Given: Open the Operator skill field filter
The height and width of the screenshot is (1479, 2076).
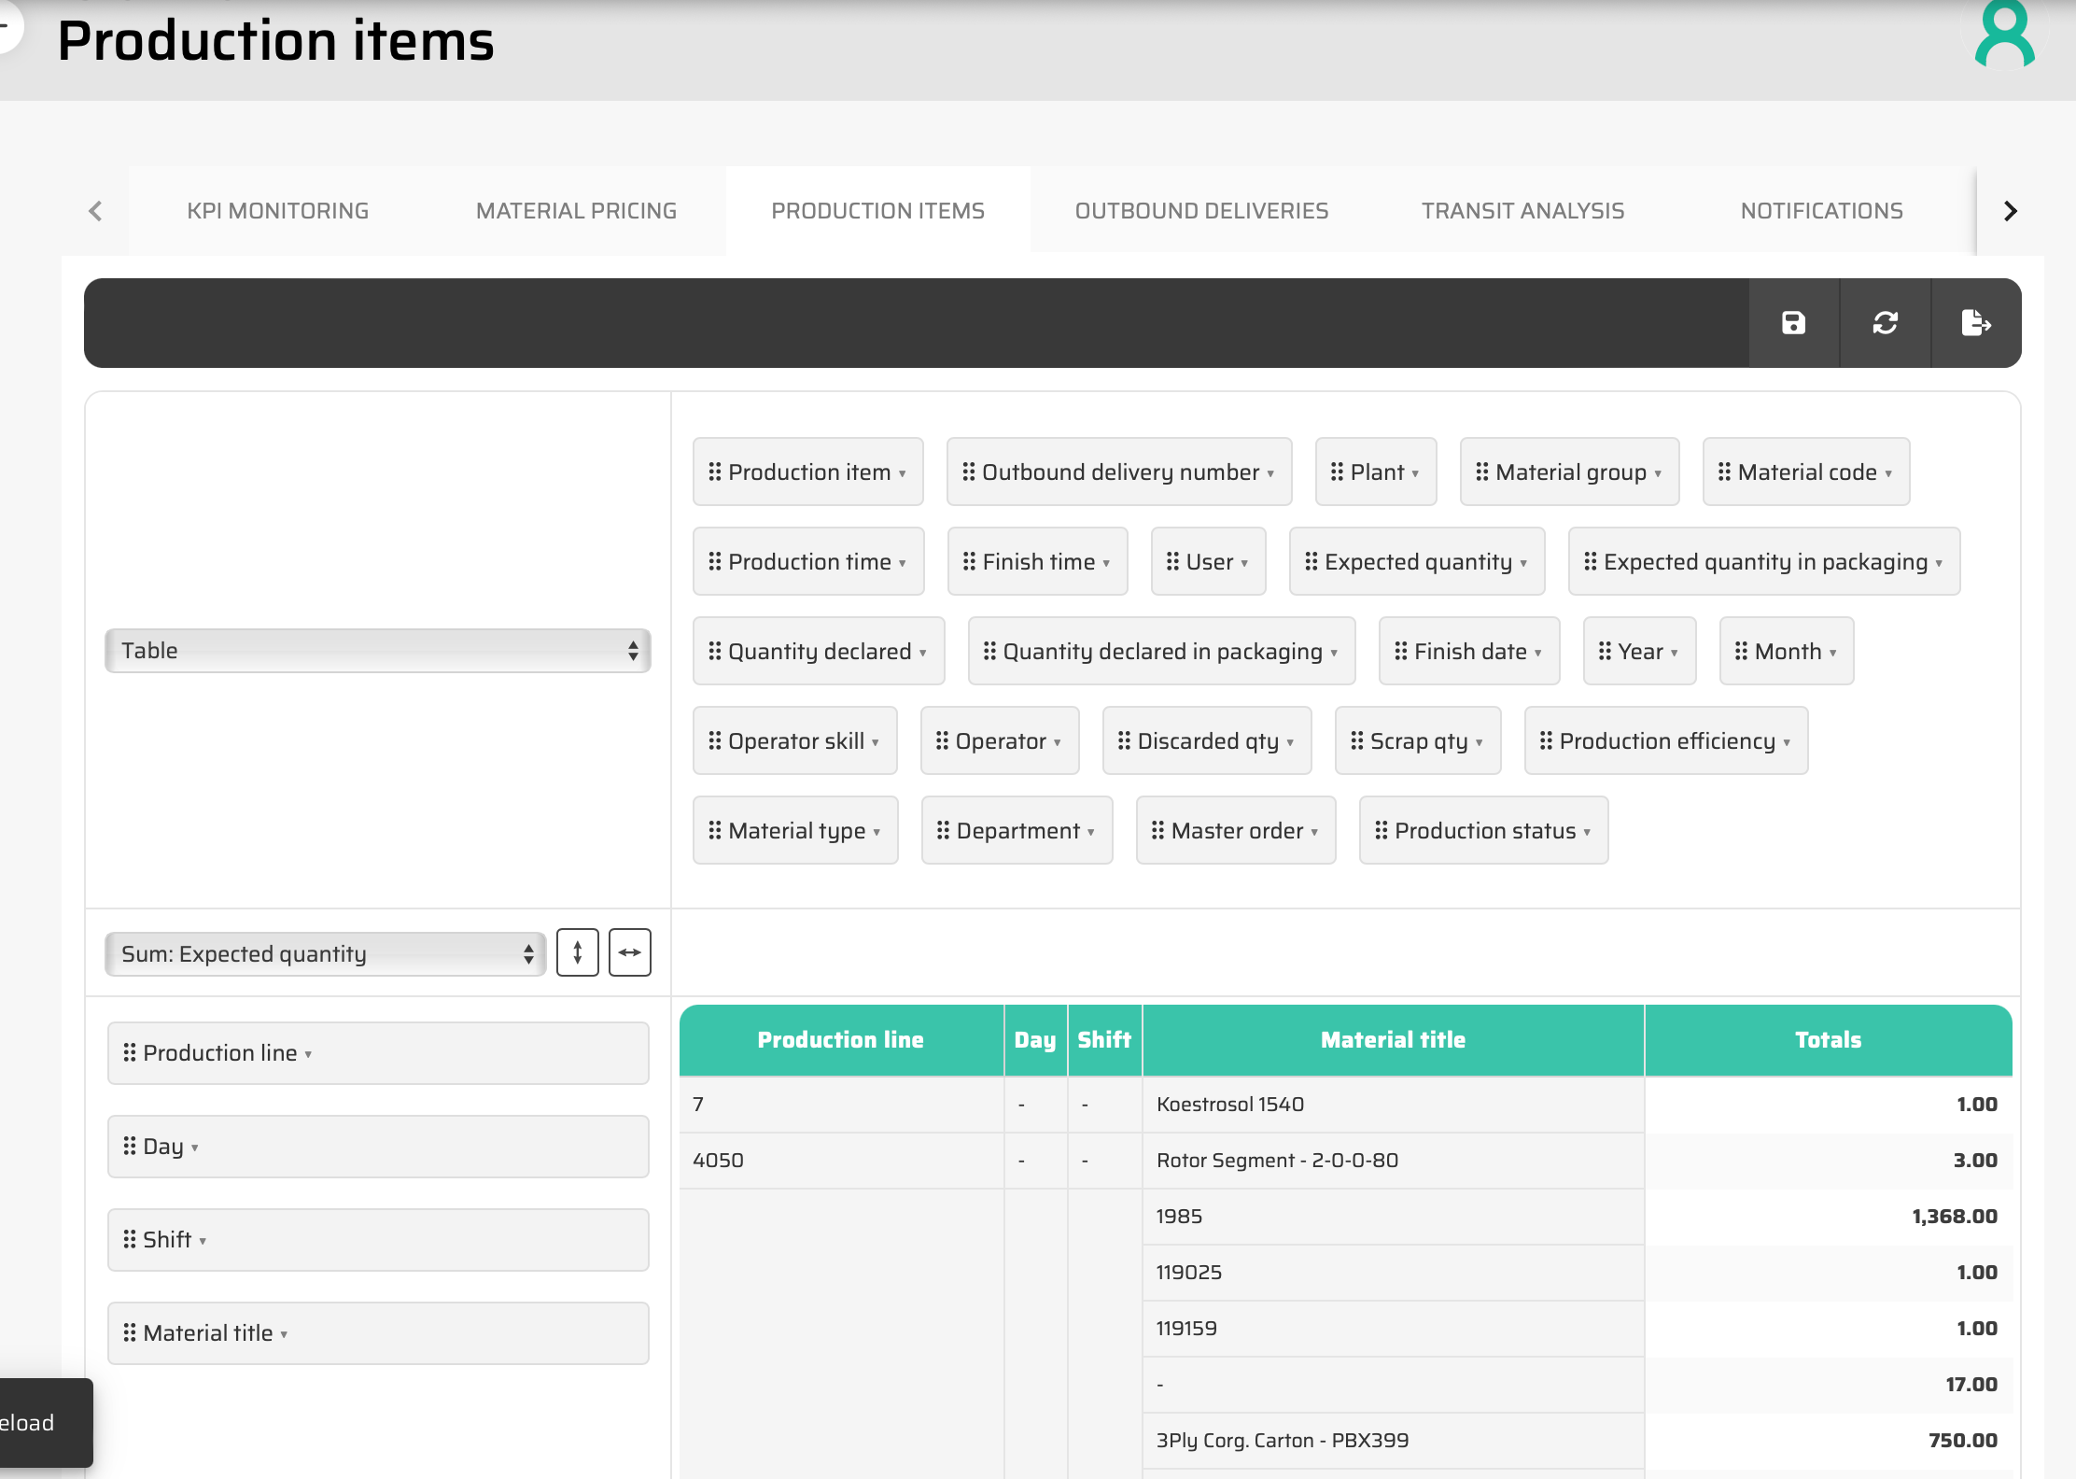Looking at the screenshot, I should (875, 742).
